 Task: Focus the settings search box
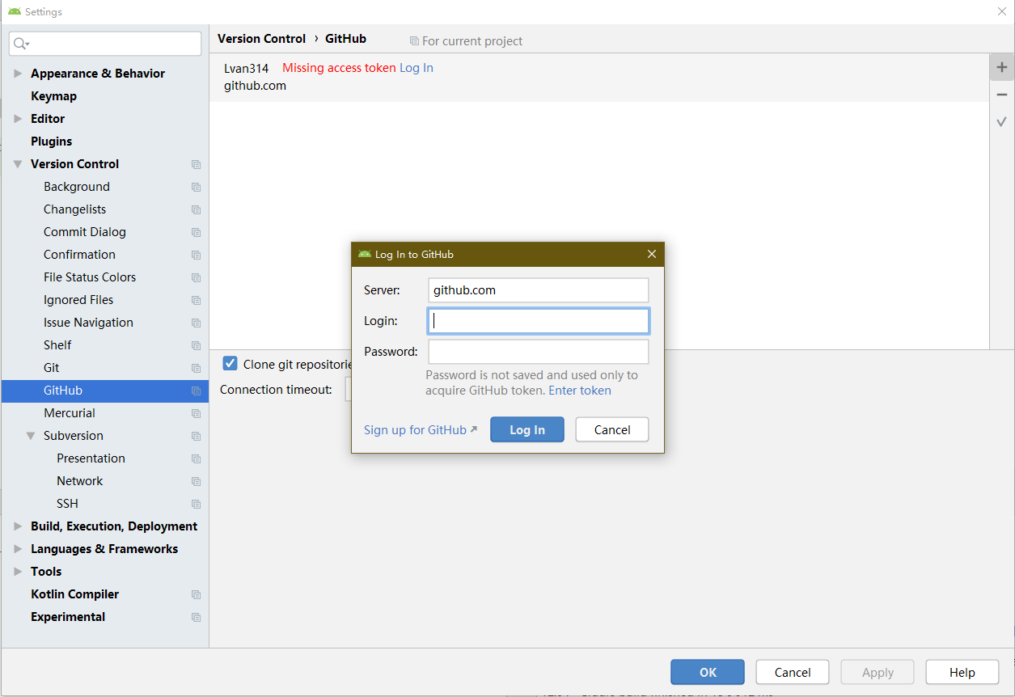(x=105, y=44)
